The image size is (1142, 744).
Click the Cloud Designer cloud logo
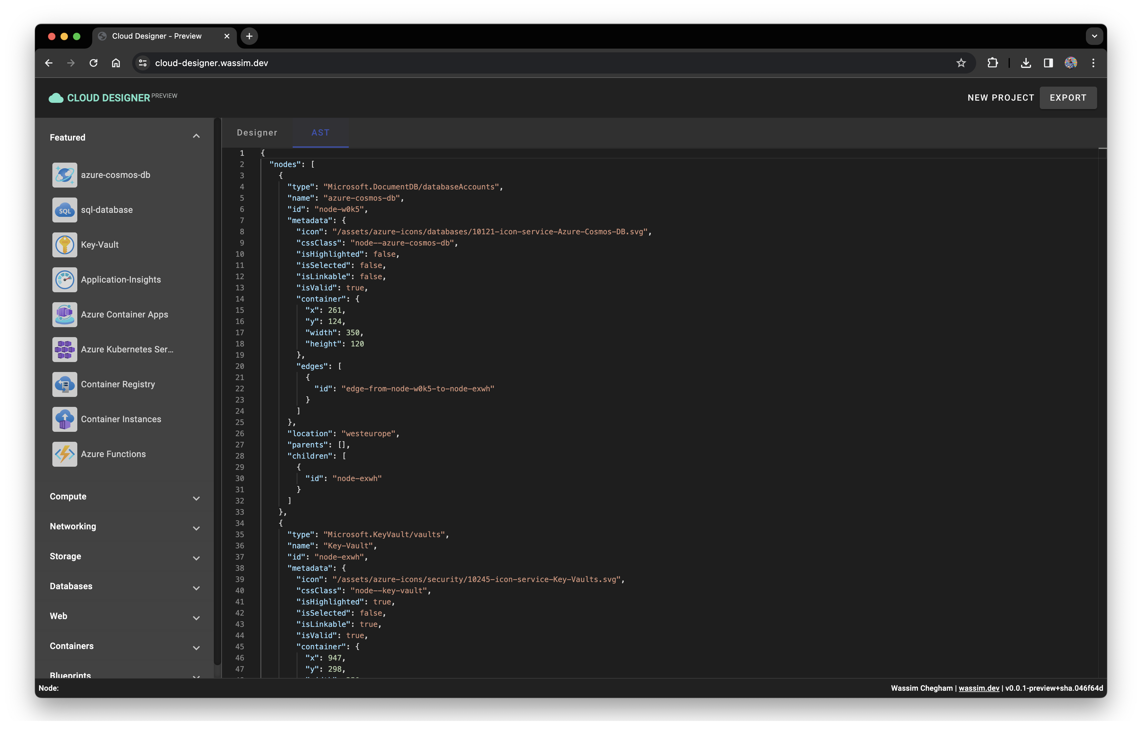(x=56, y=98)
